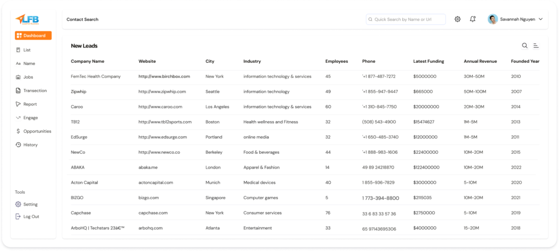Click the Log Out icon
This screenshot has height=251, width=559.
pos(19,217)
